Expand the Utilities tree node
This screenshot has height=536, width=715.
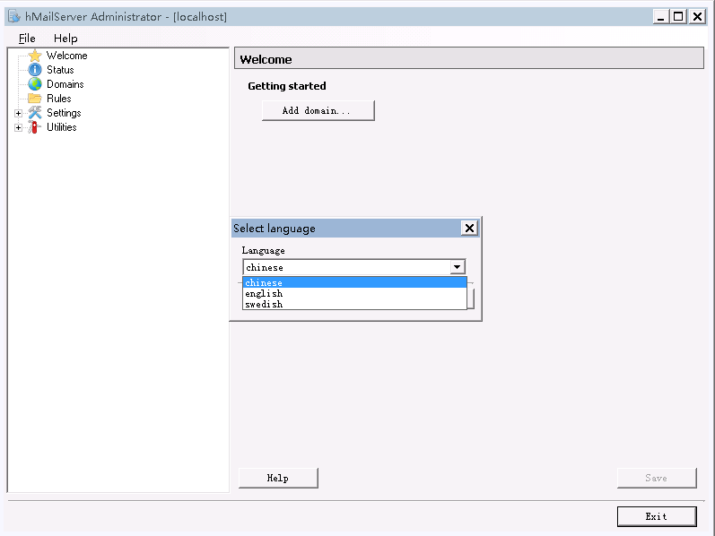pos(18,127)
